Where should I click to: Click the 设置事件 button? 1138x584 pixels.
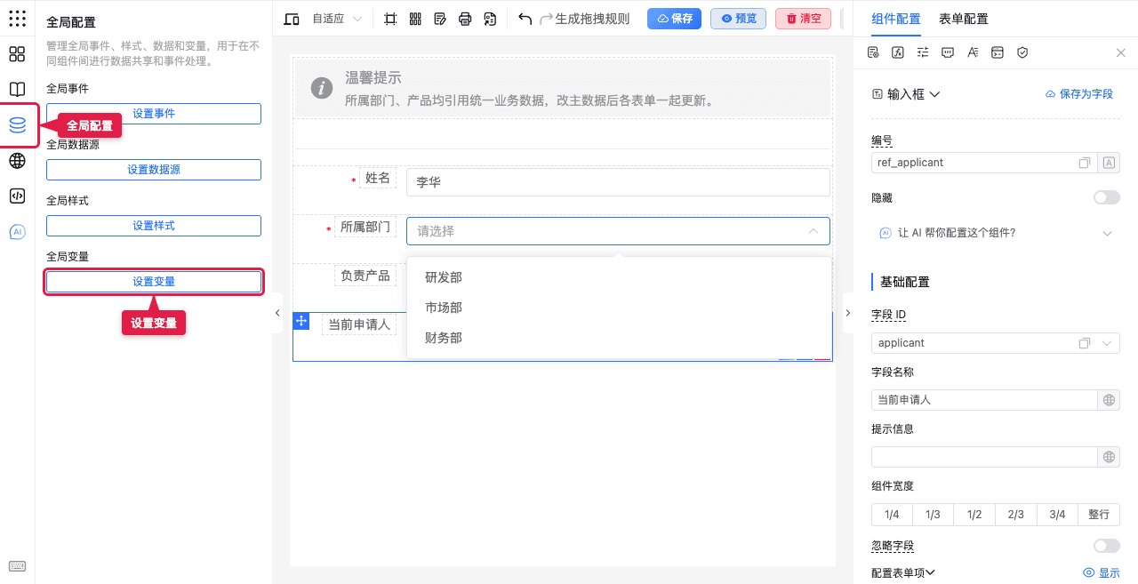154,114
